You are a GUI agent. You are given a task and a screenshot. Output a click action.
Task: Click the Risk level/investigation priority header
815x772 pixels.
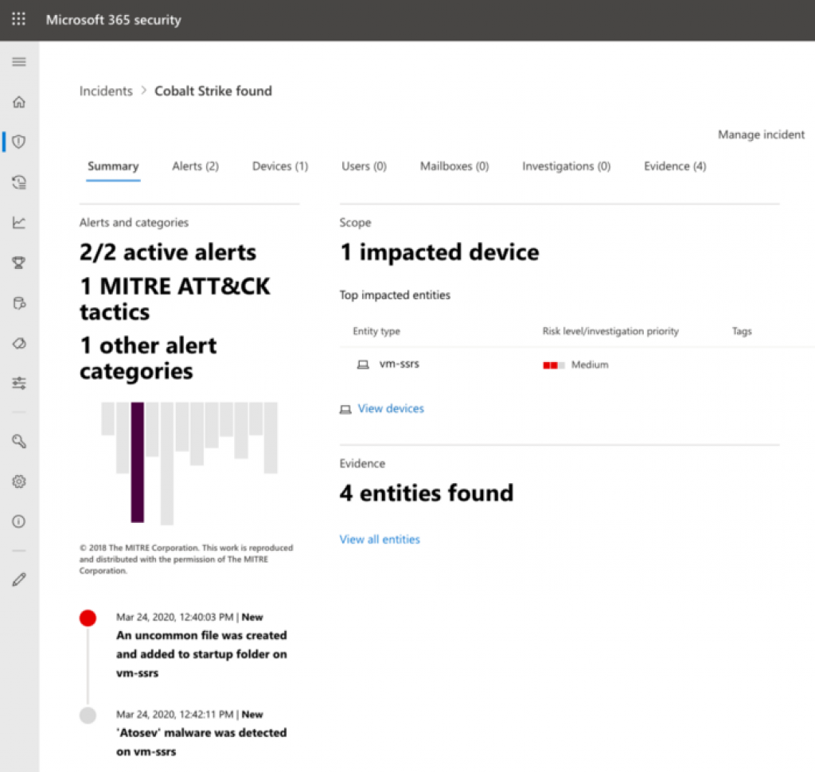click(610, 331)
